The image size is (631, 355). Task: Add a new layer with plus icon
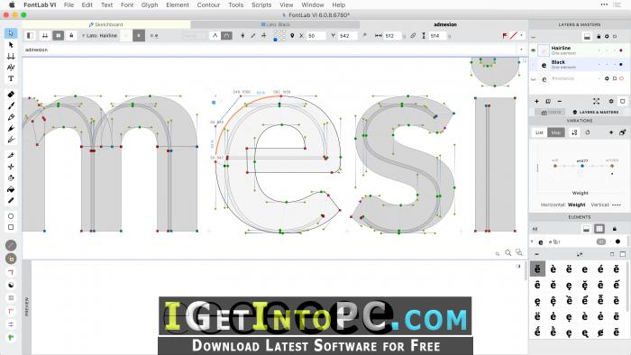[x=536, y=101]
